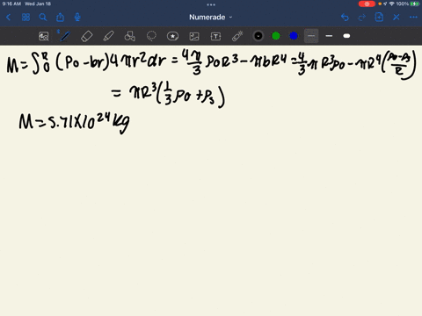
Task: Select the thick stroke width
Action: click(x=346, y=36)
